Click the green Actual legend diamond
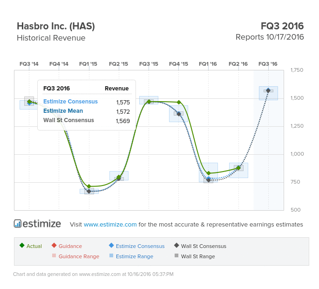 pos(22,245)
